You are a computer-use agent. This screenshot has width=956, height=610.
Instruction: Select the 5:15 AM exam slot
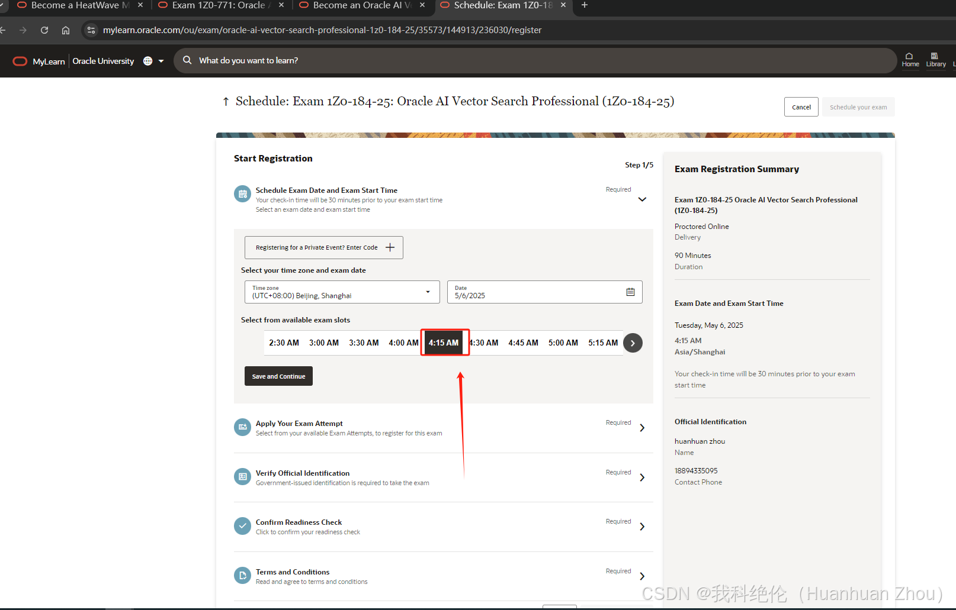pos(603,343)
